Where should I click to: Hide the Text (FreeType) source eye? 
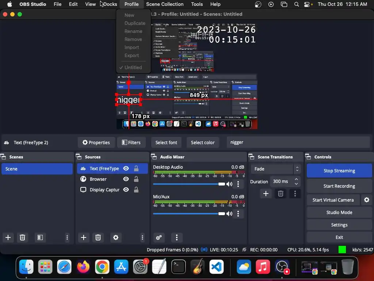(126, 168)
